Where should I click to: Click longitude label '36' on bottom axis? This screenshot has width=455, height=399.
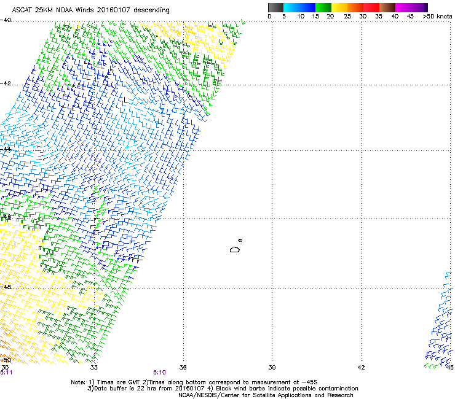click(x=183, y=368)
